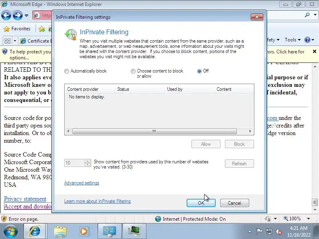Expand the Help menu dropdown arrow
This screenshot has width=319, height=239.
[313, 40]
